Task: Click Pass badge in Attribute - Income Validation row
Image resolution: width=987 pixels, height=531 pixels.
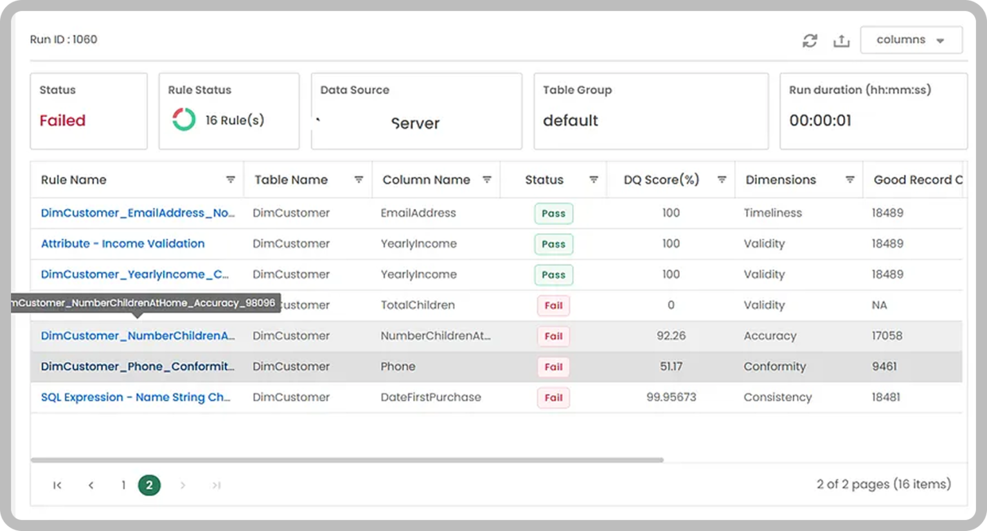Action: pyautogui.click(x=553, y=244)
